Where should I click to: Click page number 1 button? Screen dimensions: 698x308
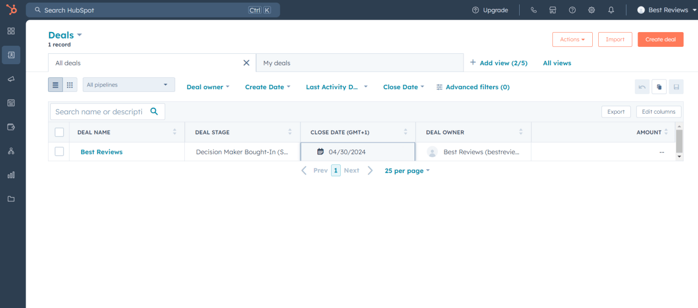pyautogui.click(x=336, y=170)
